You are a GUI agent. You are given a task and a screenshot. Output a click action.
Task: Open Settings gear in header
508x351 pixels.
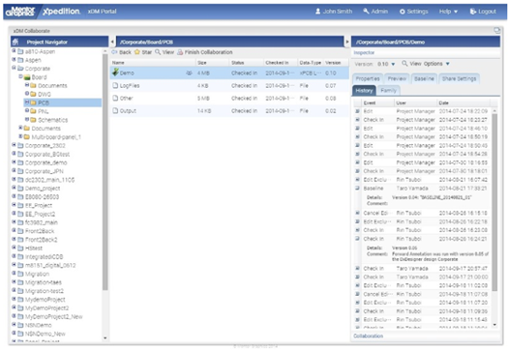point(403,12)
